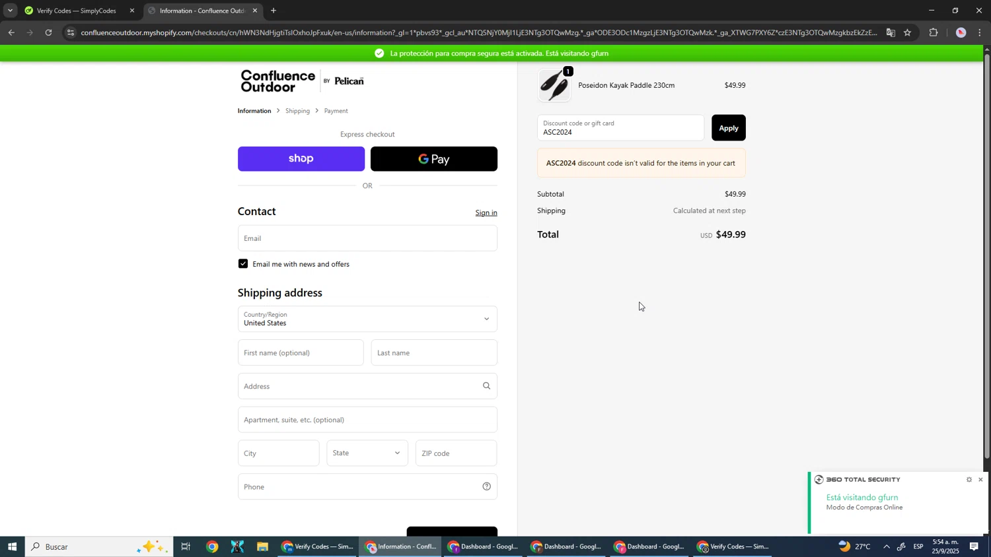Image resolution: width=991 pixels, height=557 pixels.
Task: Switch to first Verify Codes taskbar window
Action: tap(318, 546)
